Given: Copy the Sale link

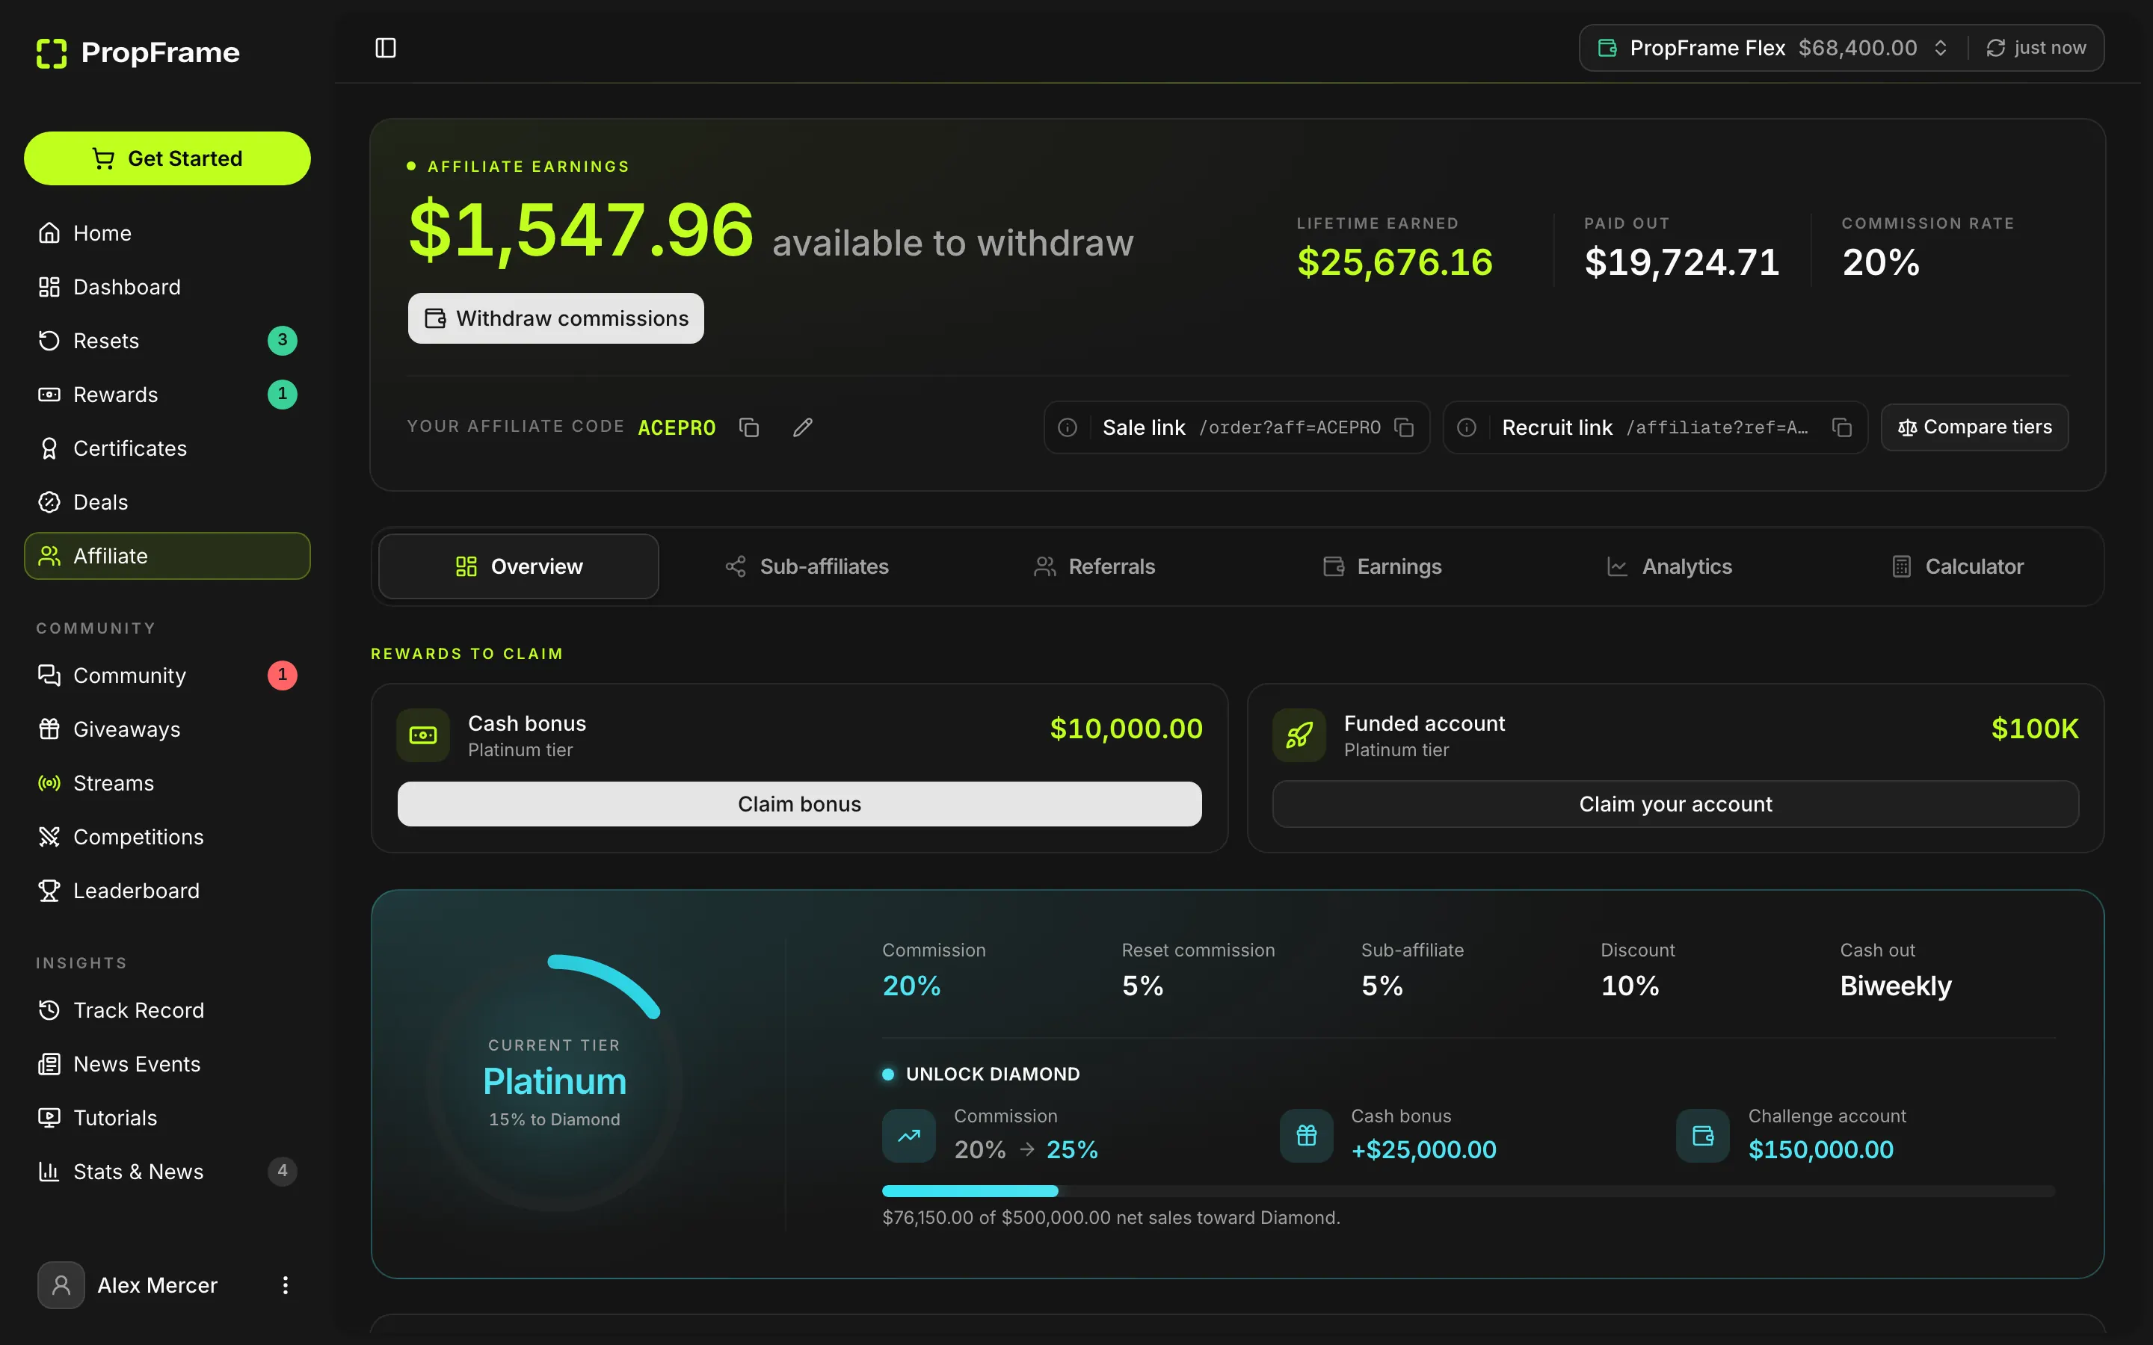Looking at the screenshot, I should click(1404, 428).
